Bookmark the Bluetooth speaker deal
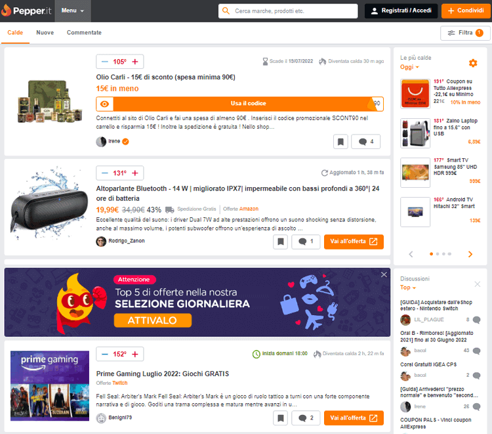Screen dimensions: 492x434 click(281, 242)
